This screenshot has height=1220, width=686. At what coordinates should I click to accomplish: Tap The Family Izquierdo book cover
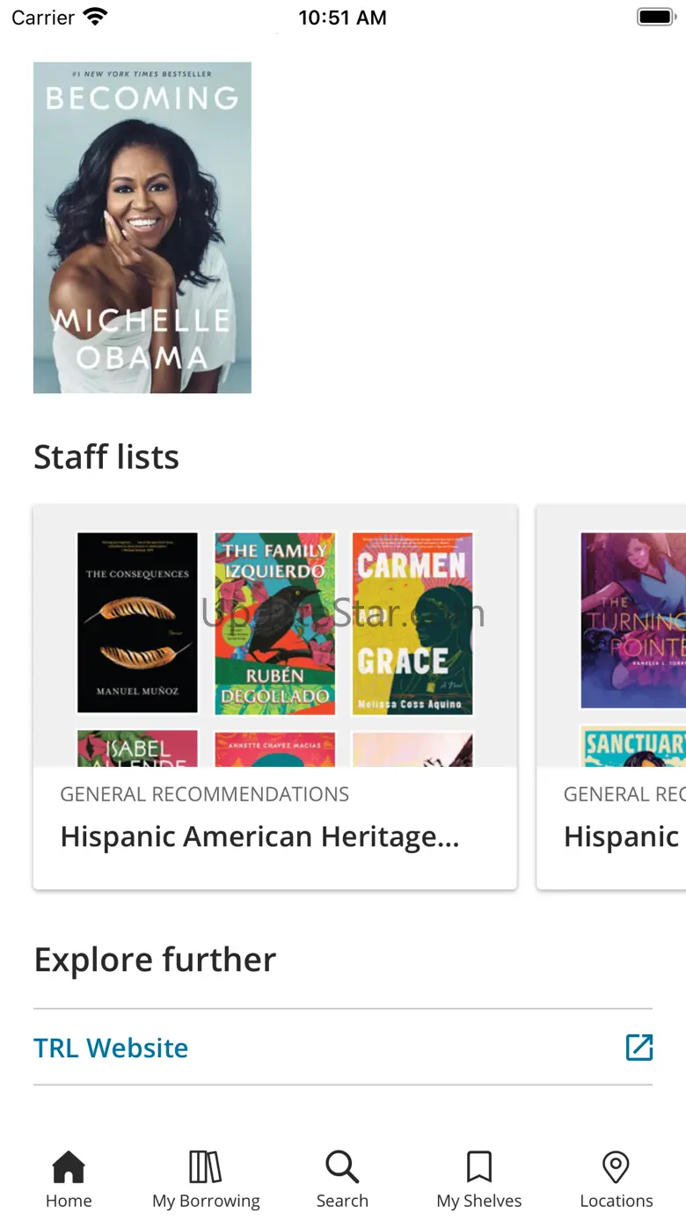275,623
